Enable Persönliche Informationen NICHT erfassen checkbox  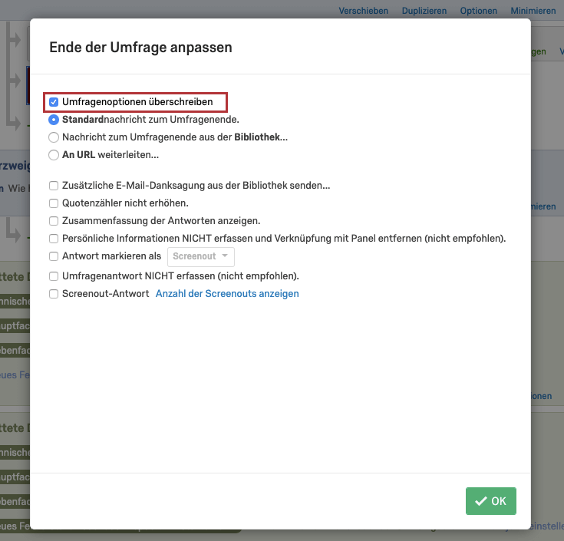coord(54,239)
